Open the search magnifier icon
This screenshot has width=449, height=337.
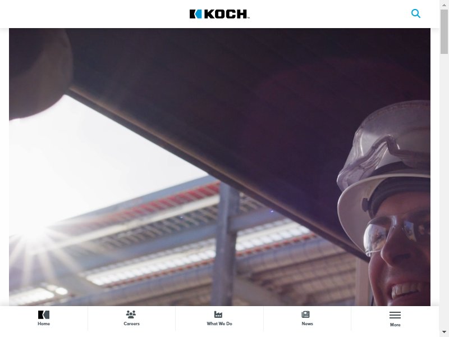point(416,13)
